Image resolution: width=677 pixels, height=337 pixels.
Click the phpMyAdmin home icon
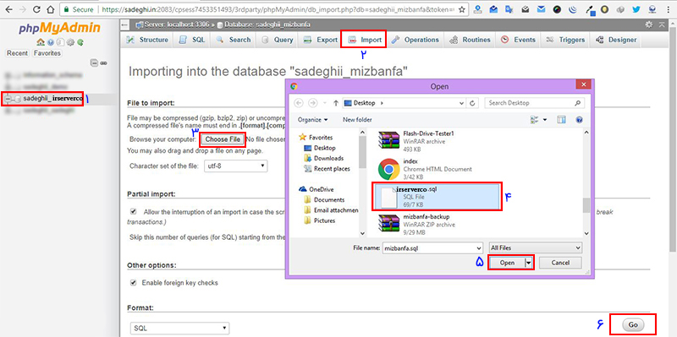(x=40, y=42)
